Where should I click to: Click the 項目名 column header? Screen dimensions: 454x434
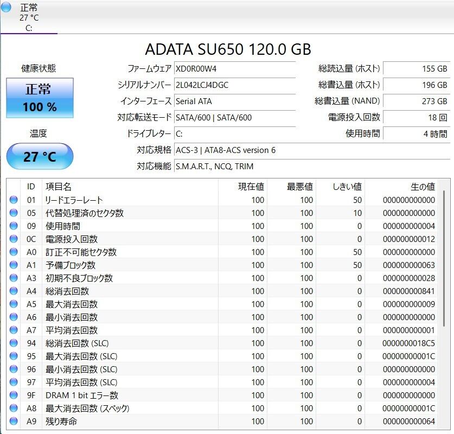pos(59,187)
